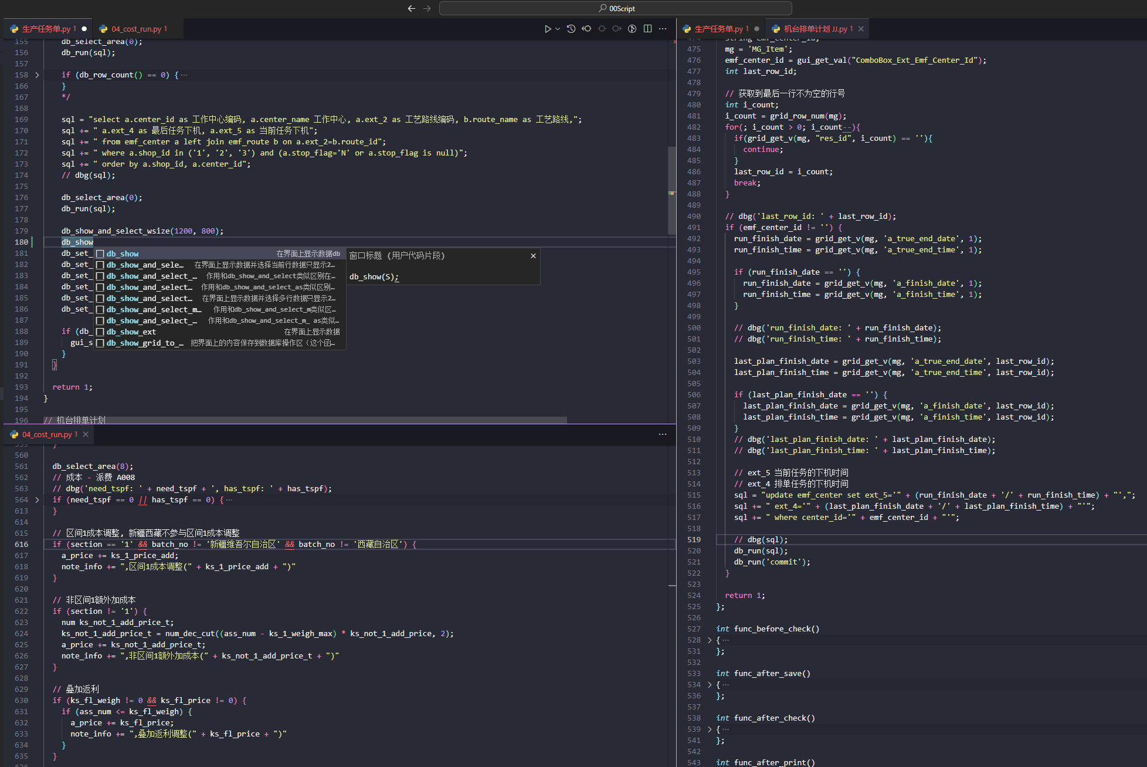Close the snippet documentation popup
Viewport: 1147px width, 767px height.
(x=533, y=256)
